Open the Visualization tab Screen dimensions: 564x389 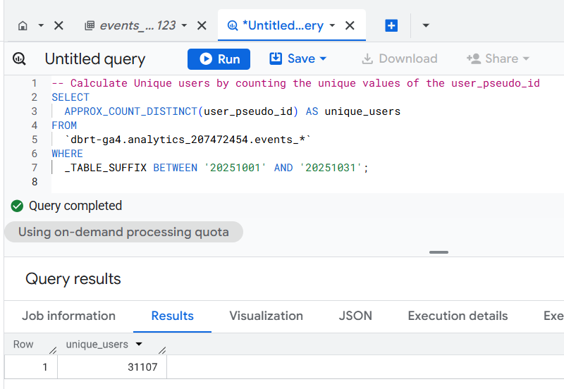point(266,316)
